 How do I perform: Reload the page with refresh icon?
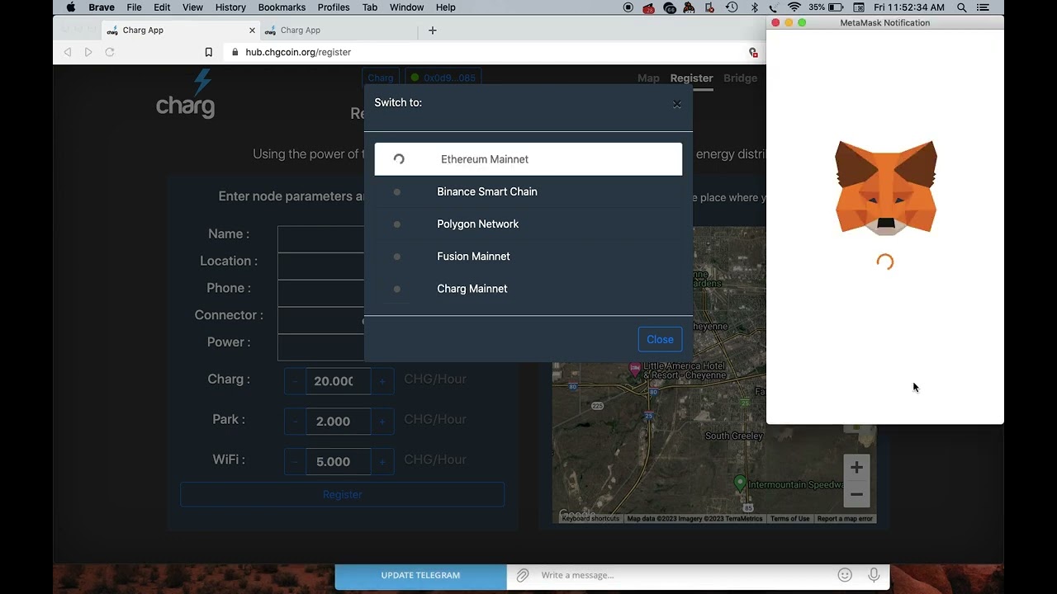(x=110, y=52)
